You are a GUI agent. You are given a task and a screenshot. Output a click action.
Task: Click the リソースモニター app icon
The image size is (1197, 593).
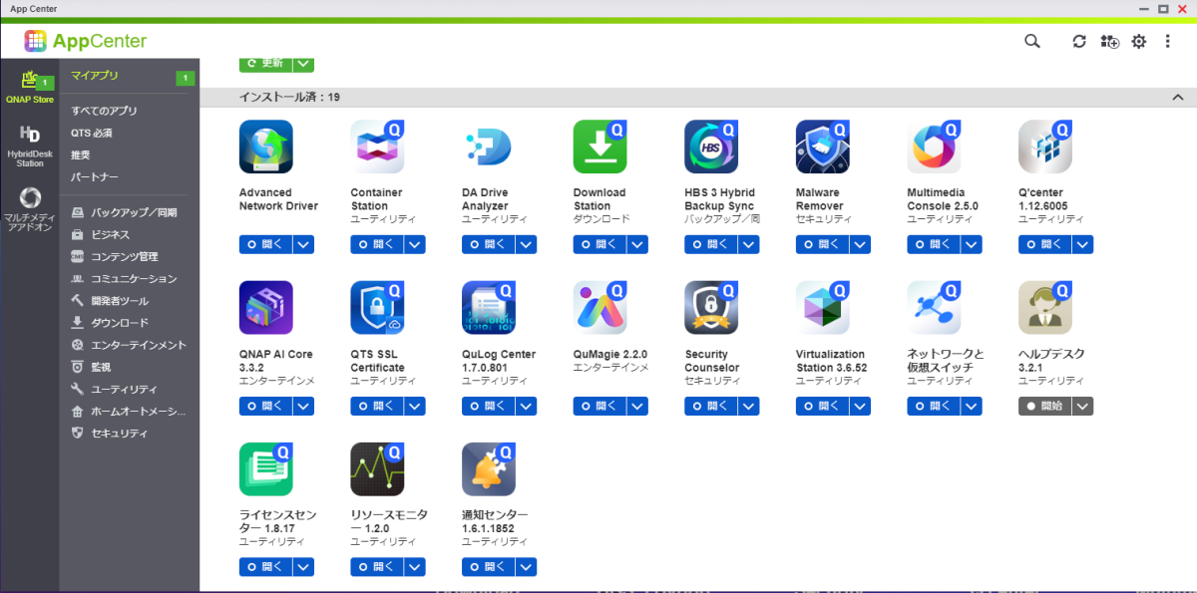pyautogui.click(x=377, y=469)
